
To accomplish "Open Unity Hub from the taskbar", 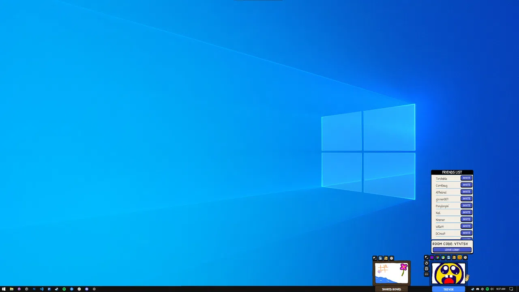I will 26,289.
